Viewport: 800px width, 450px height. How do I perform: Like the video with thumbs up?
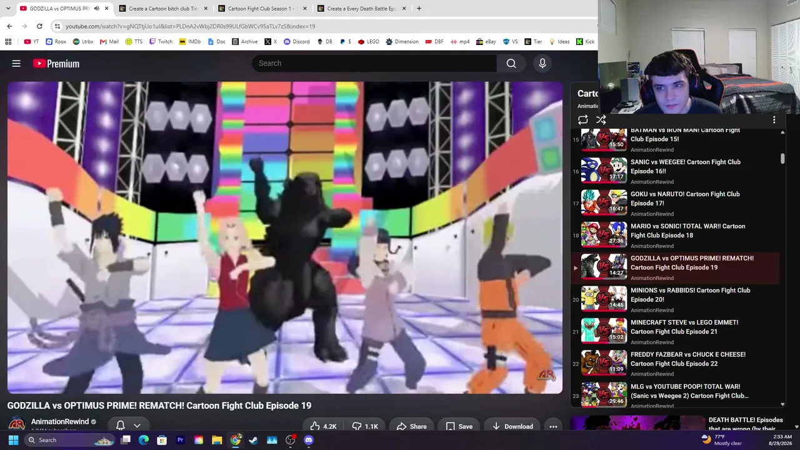pyautogui.click(x=324, y=426)
